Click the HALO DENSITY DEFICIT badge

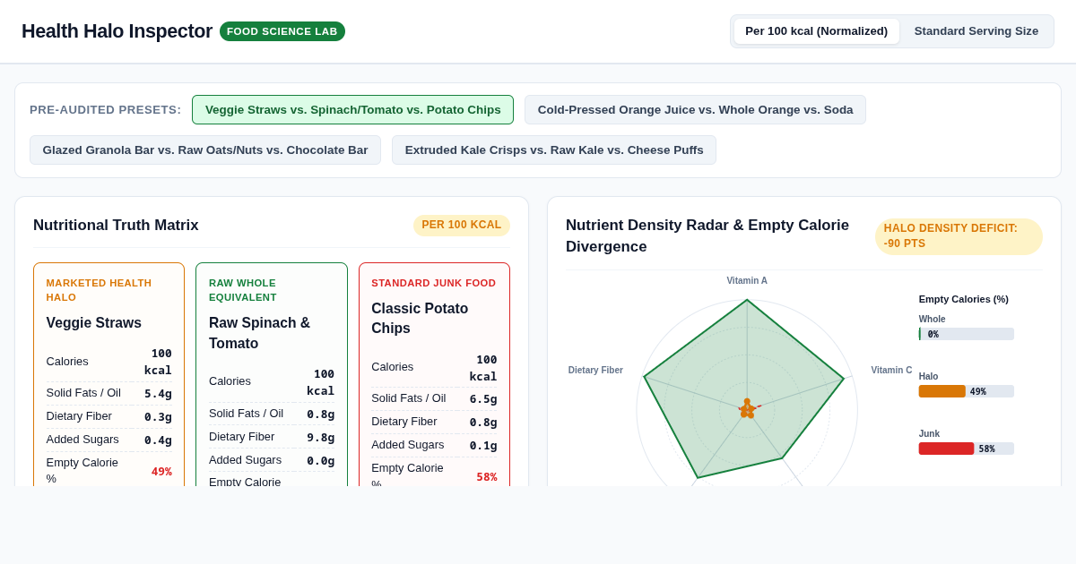959,236
